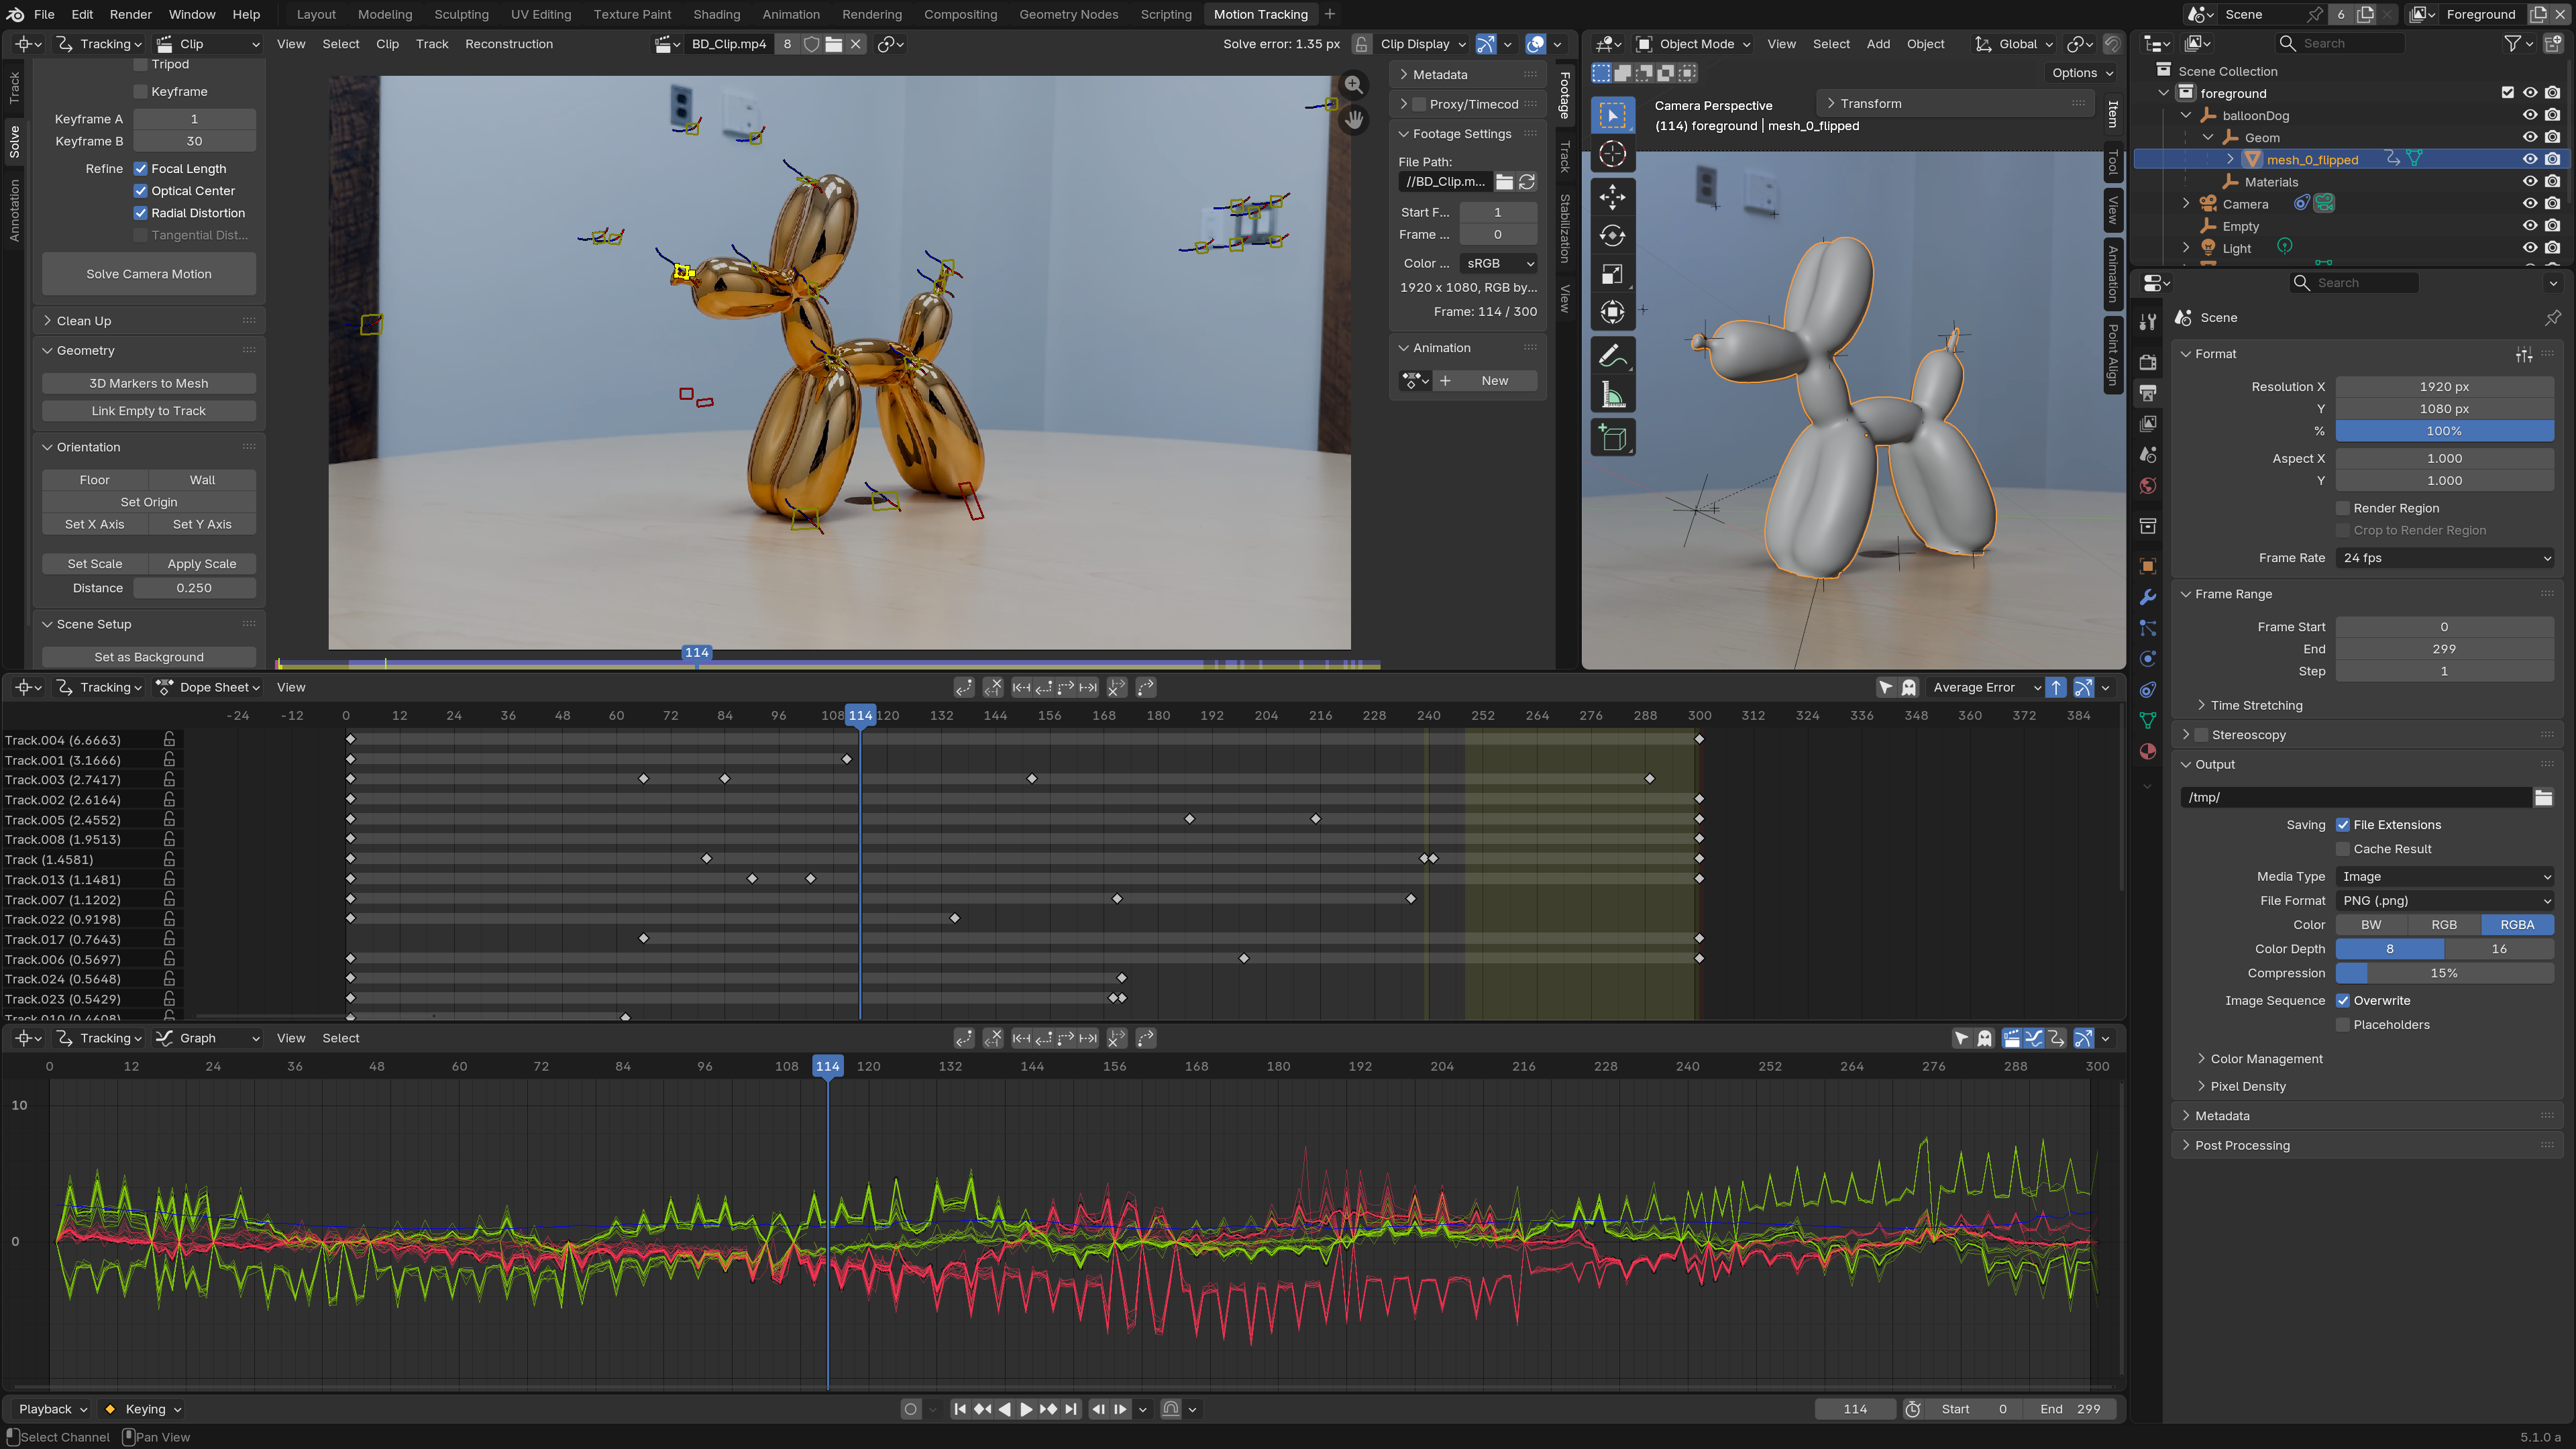Enable the Keyframe checkbox
2576x1449 pixels.
141,92
